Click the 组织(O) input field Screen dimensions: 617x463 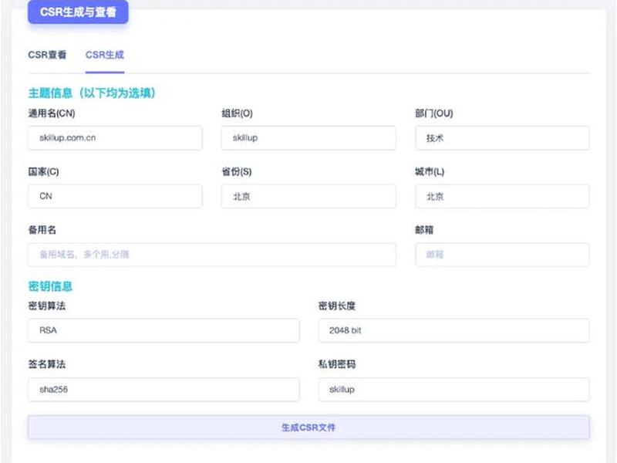pos(308,138)
